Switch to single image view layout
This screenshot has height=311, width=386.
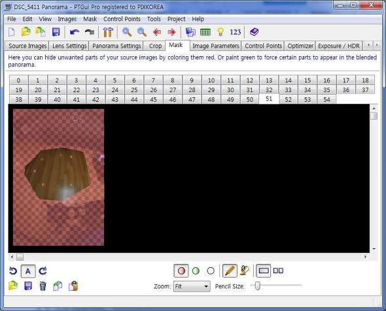(x=264, y=271)
